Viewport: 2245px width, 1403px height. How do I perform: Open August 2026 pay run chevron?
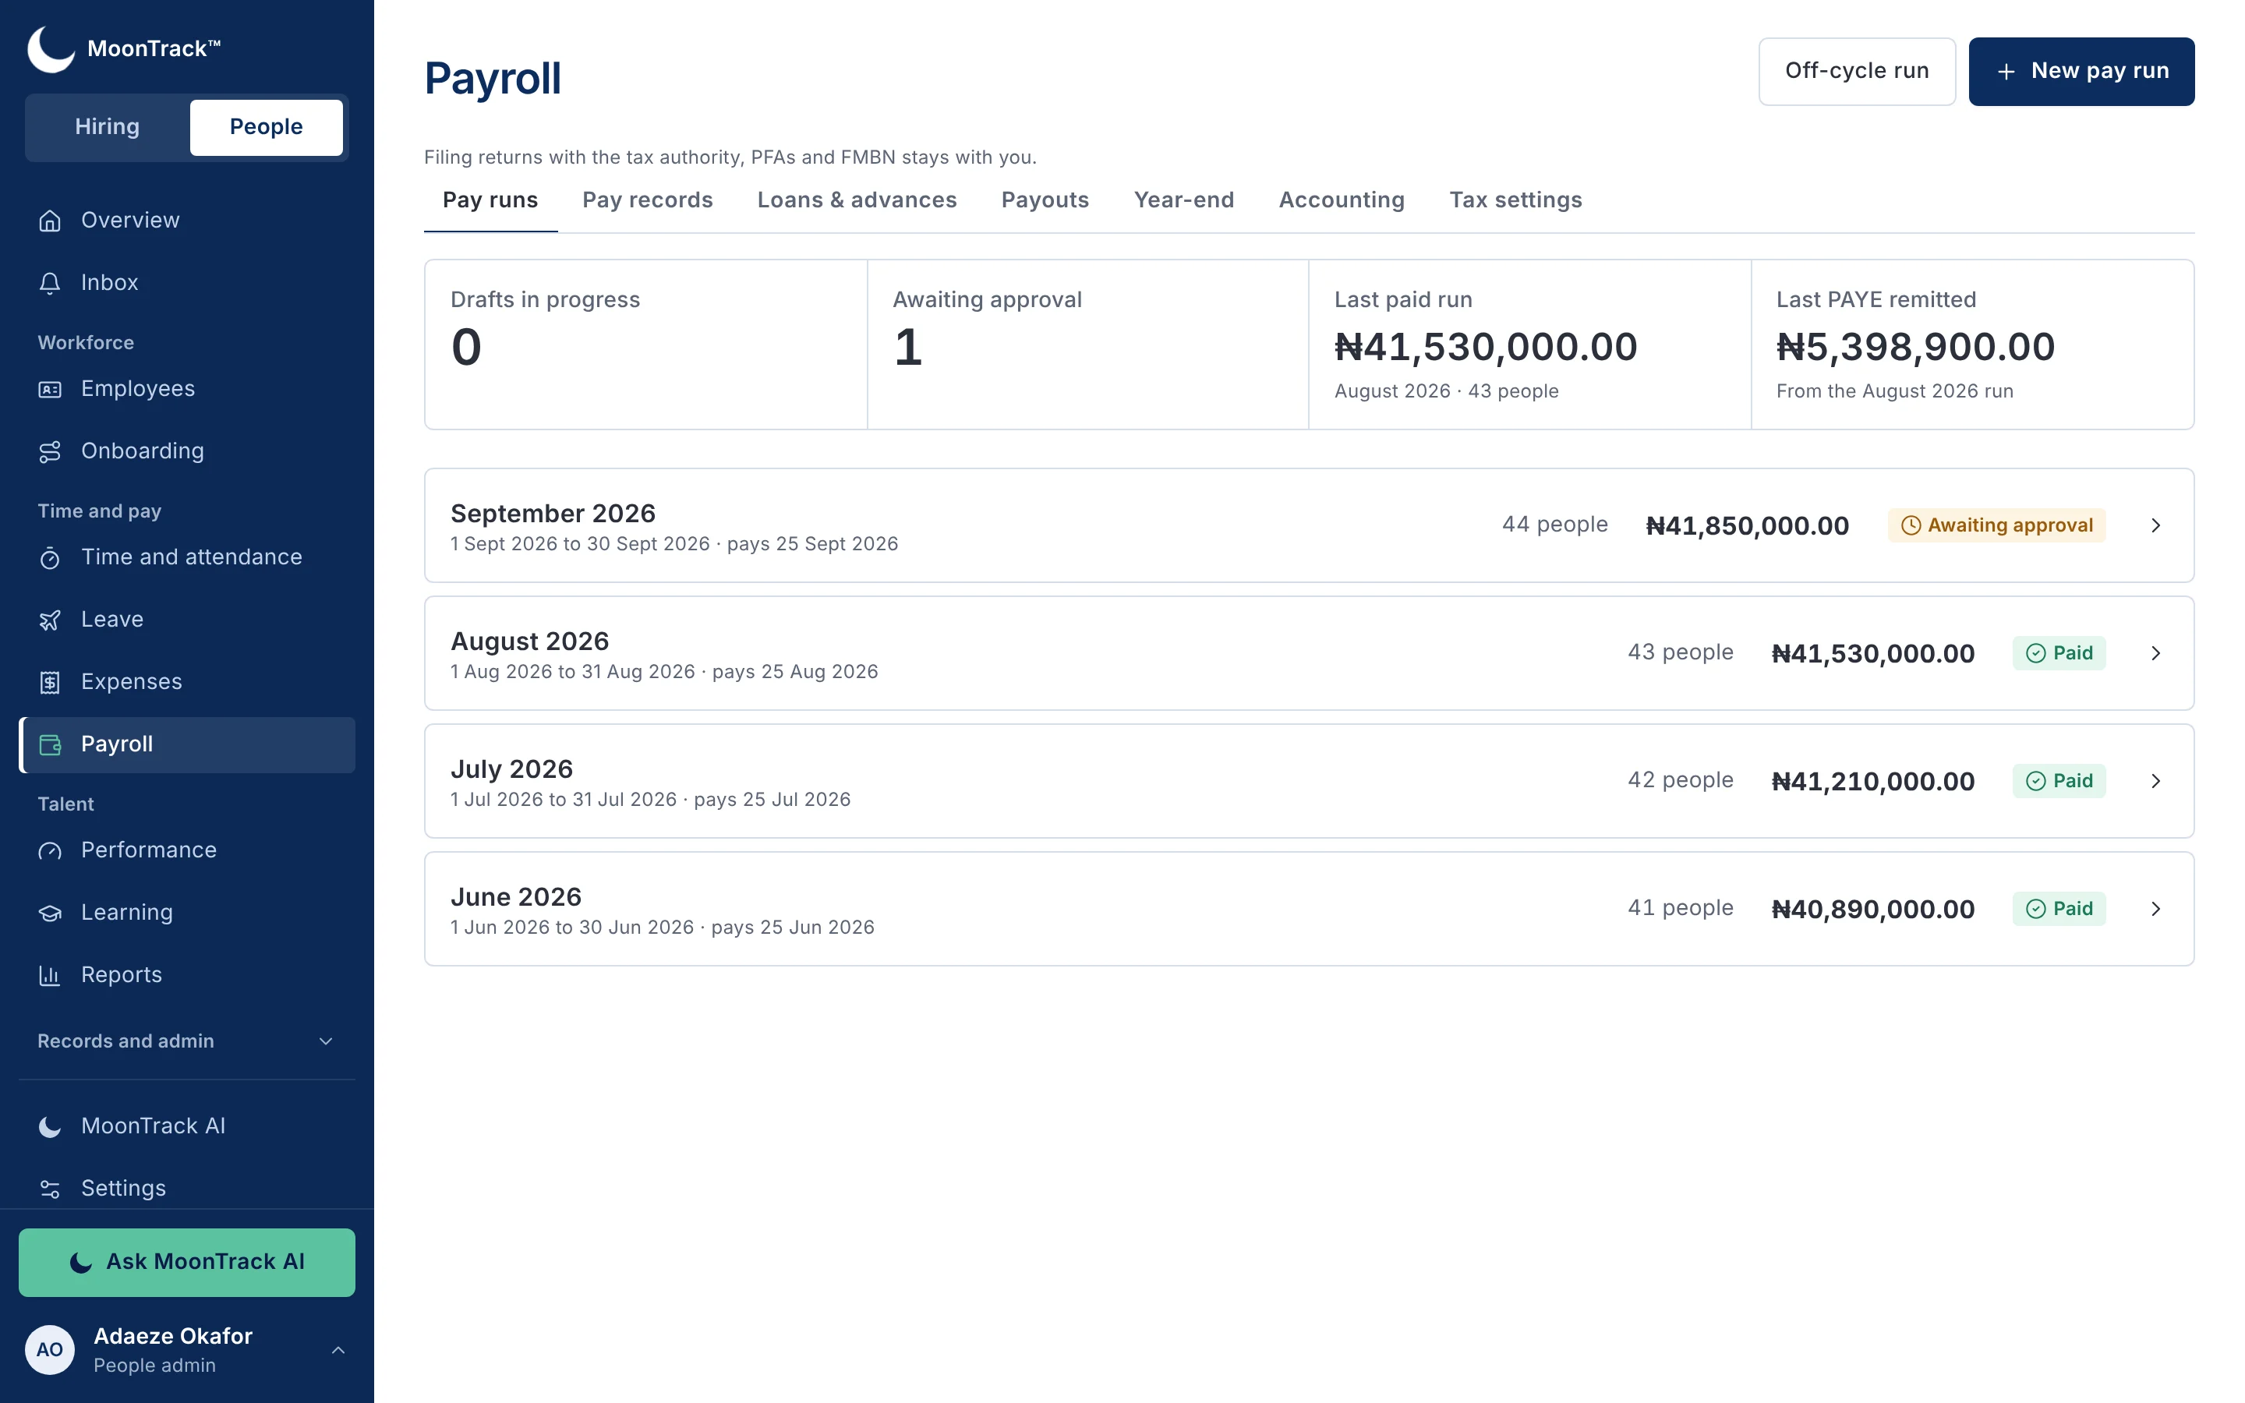(x=2156, y=653)
